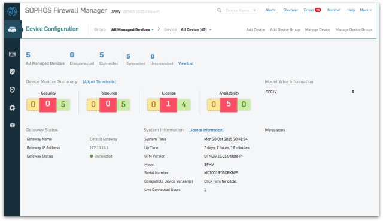Open the More menu dropdown

[366, 10]
